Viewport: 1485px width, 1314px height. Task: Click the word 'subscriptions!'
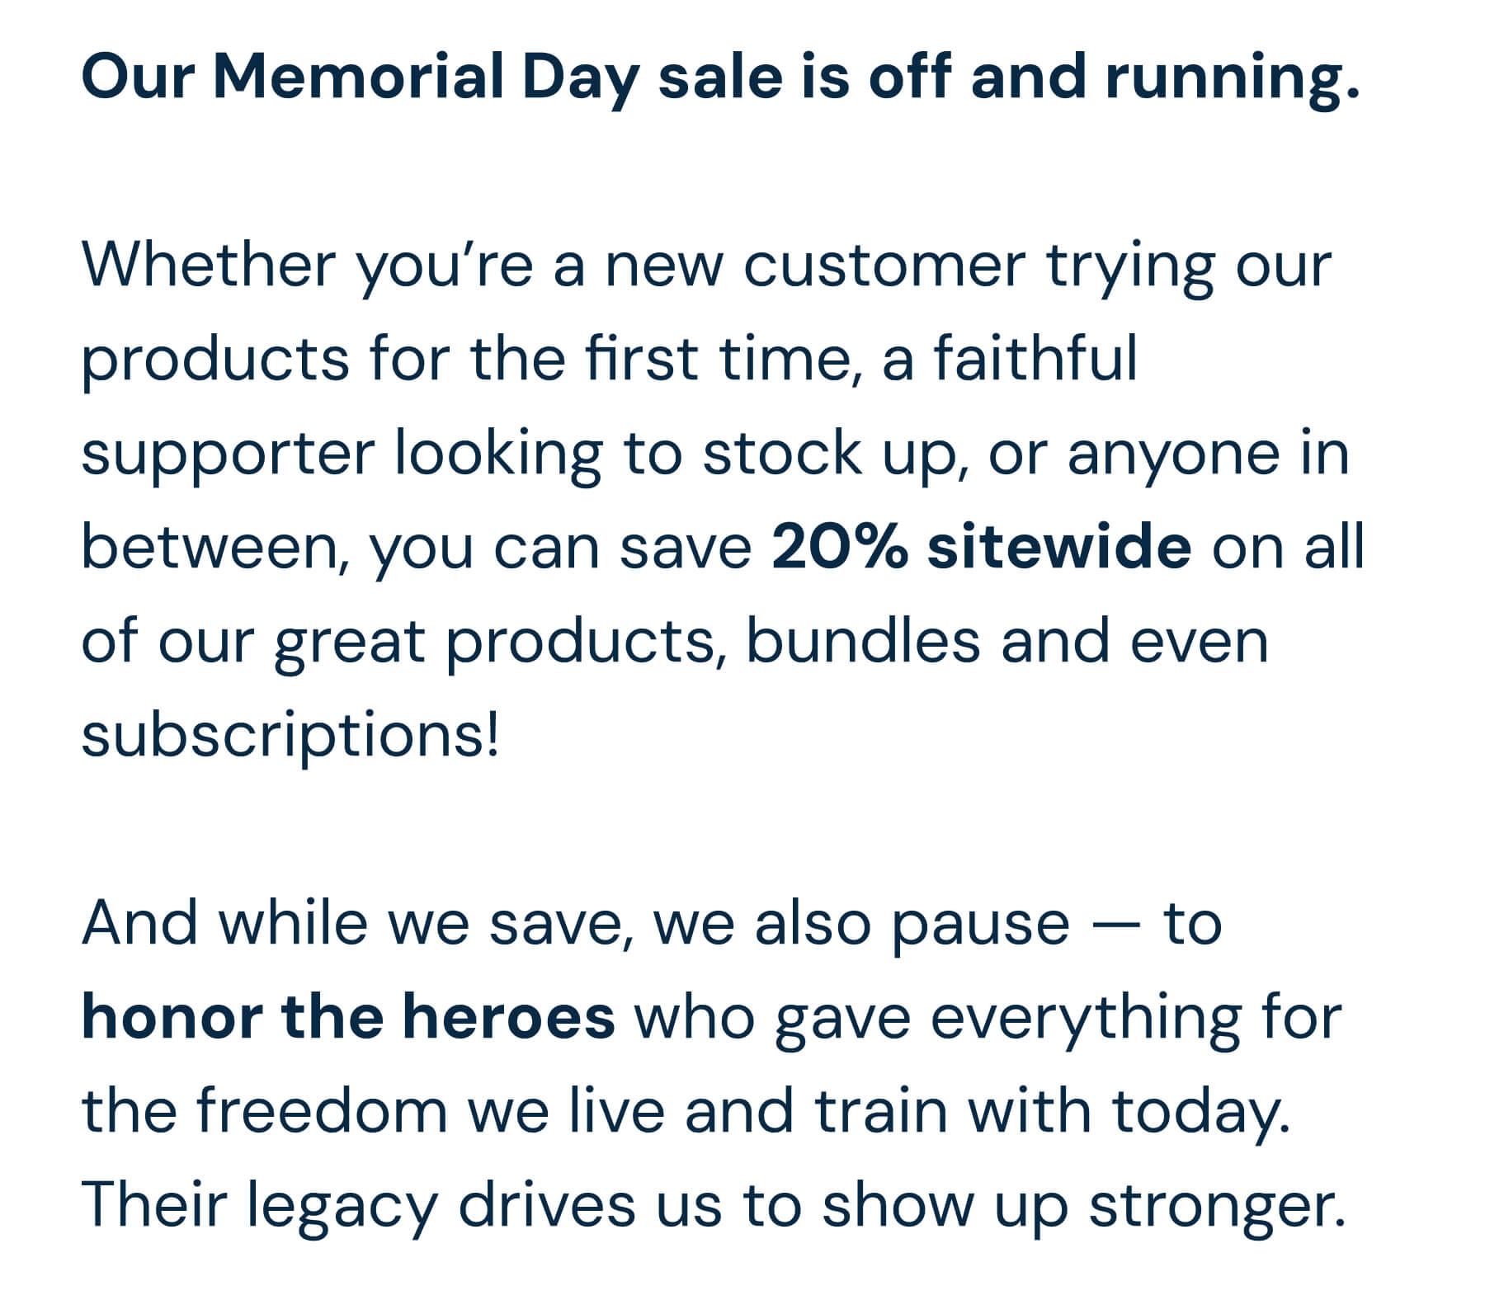point(290,735)
